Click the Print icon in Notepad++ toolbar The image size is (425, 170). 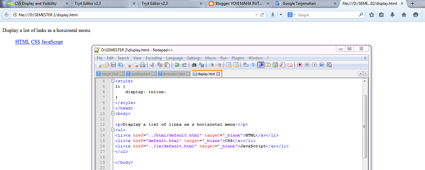click(143, 65)
